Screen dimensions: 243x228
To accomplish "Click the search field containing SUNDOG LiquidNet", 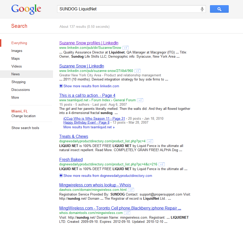I will click(x=132, y=9).
